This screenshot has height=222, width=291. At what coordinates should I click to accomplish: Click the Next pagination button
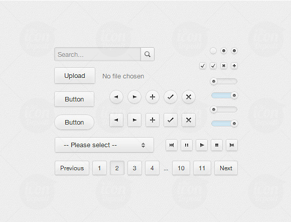[226, 168]
